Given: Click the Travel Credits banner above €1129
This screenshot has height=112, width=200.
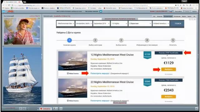Looking at the screenshot, I should point(168,53).
